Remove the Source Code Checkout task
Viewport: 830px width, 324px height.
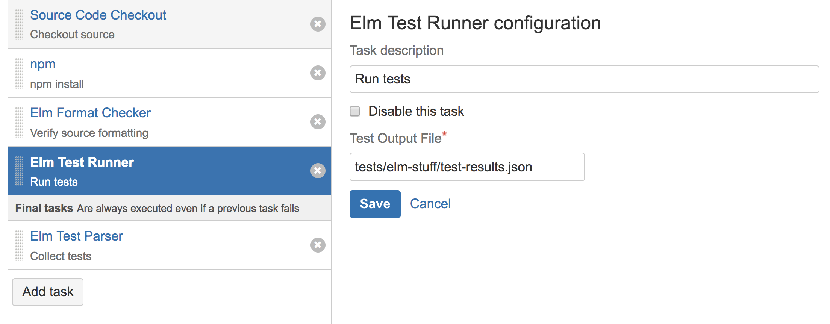tap(318, 24)
